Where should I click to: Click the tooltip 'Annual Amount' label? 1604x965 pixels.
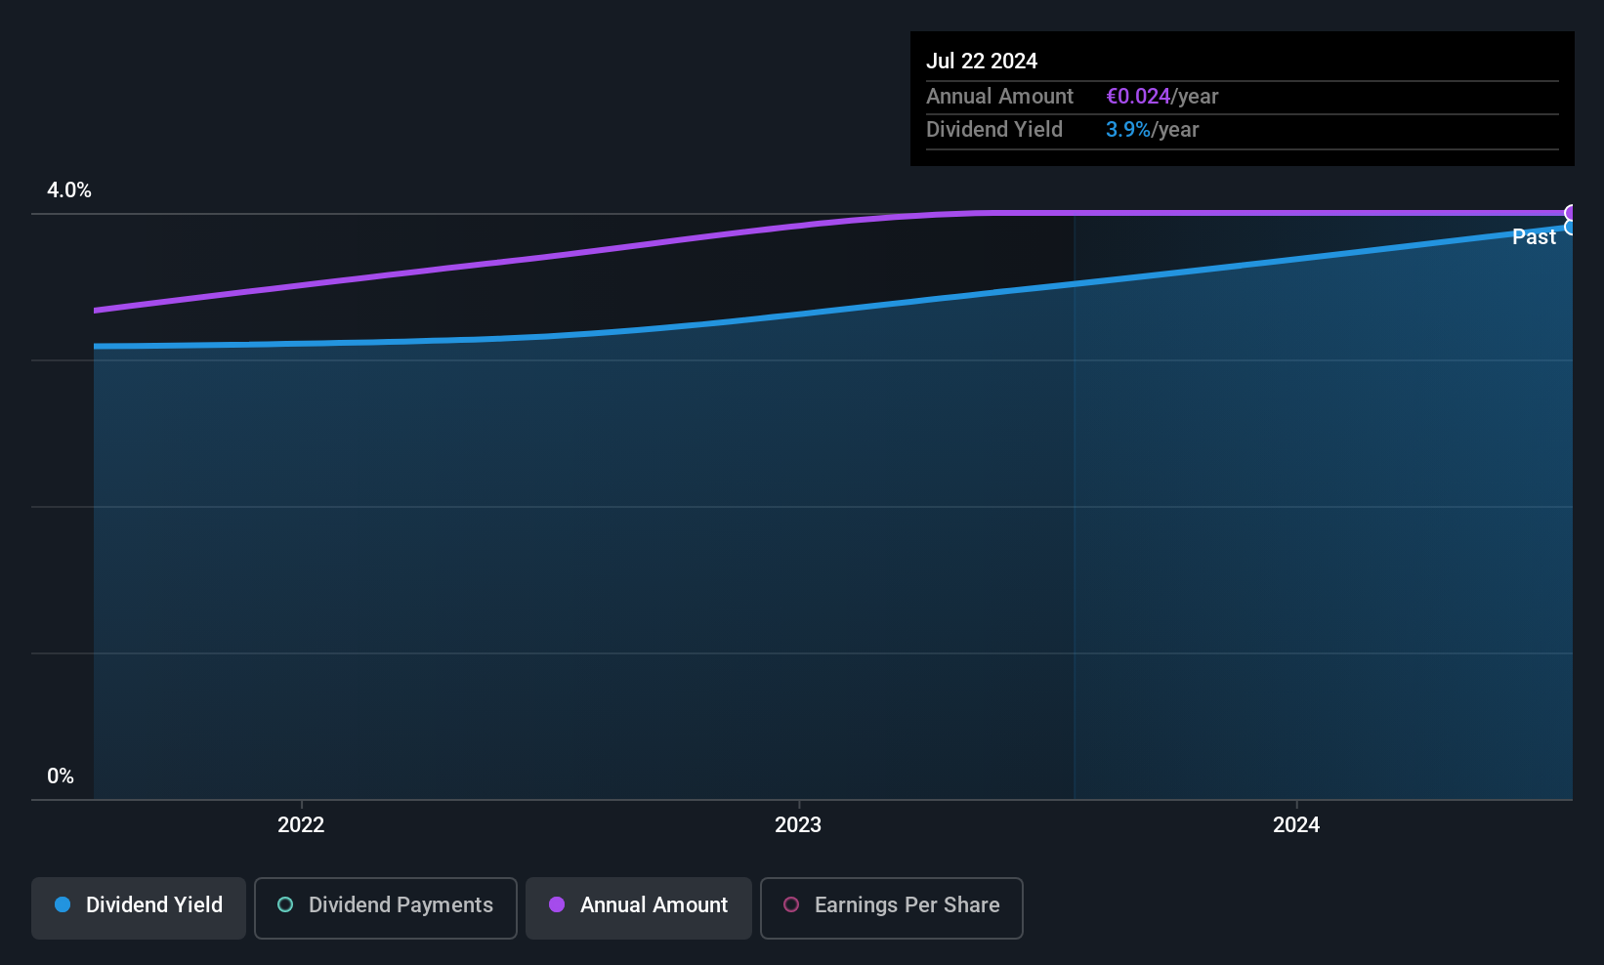pos(999,96)
